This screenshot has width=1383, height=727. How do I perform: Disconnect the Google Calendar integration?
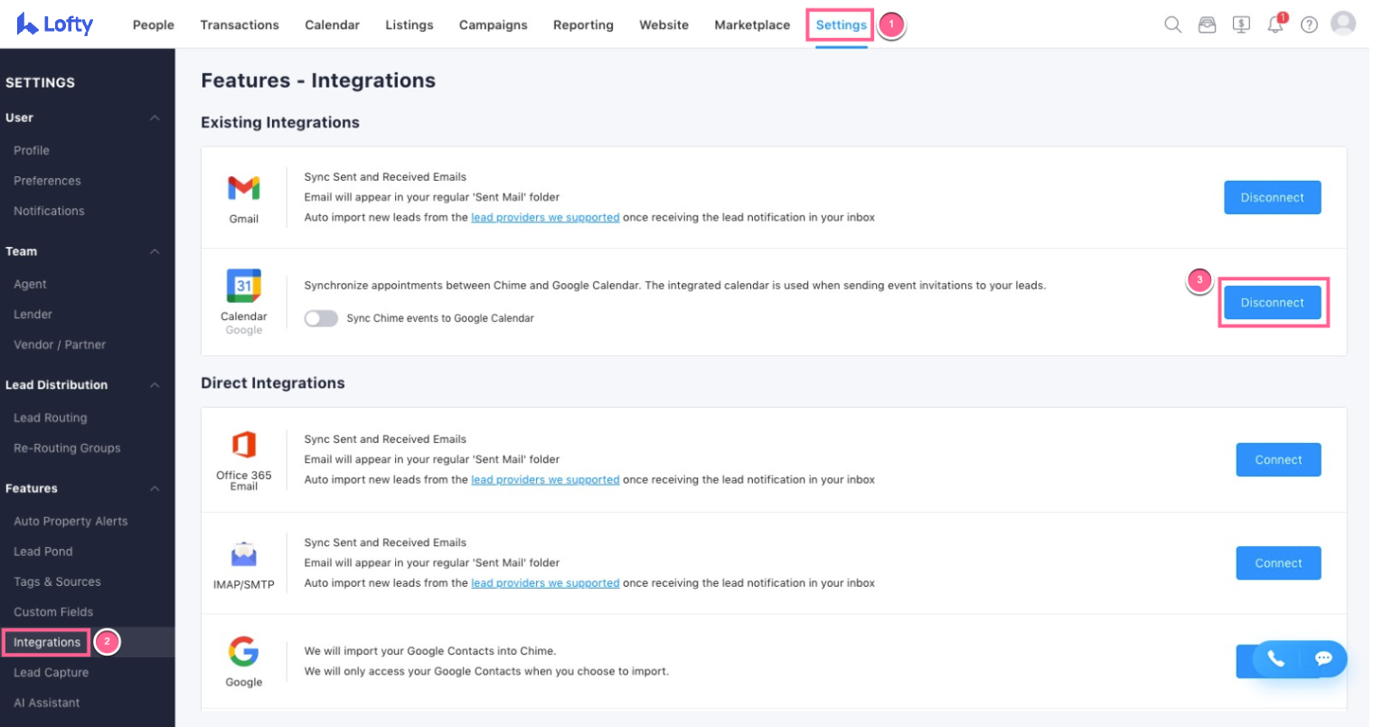click(x=1272, y=303)
